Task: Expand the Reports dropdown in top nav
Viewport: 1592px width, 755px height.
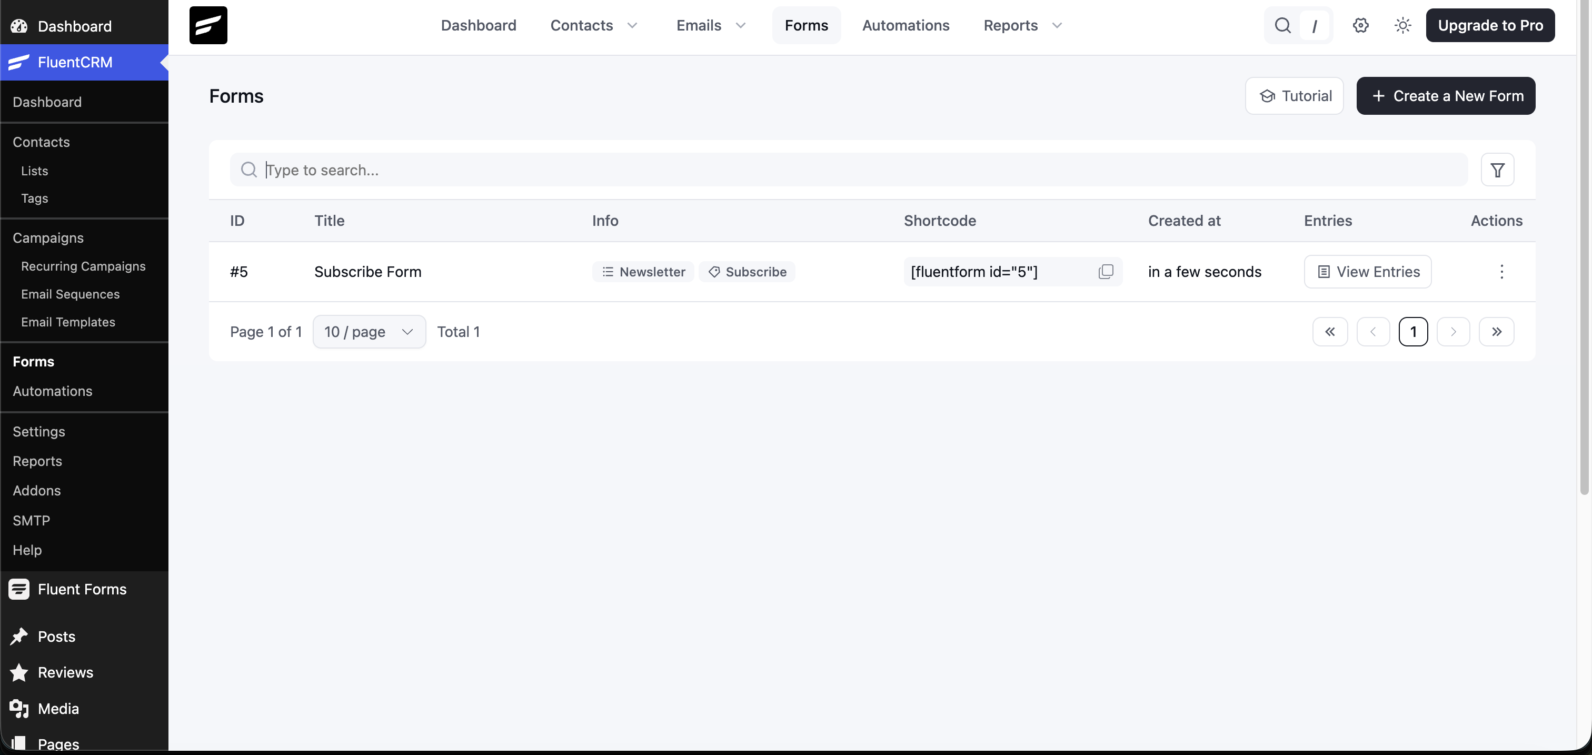Action: click(x=1057, y=25)
